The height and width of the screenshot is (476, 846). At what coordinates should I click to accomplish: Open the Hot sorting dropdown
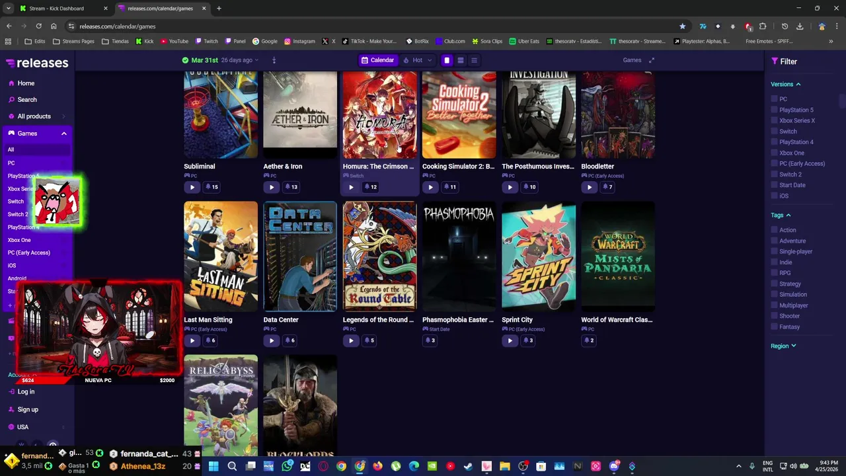[x=417, y=60]
